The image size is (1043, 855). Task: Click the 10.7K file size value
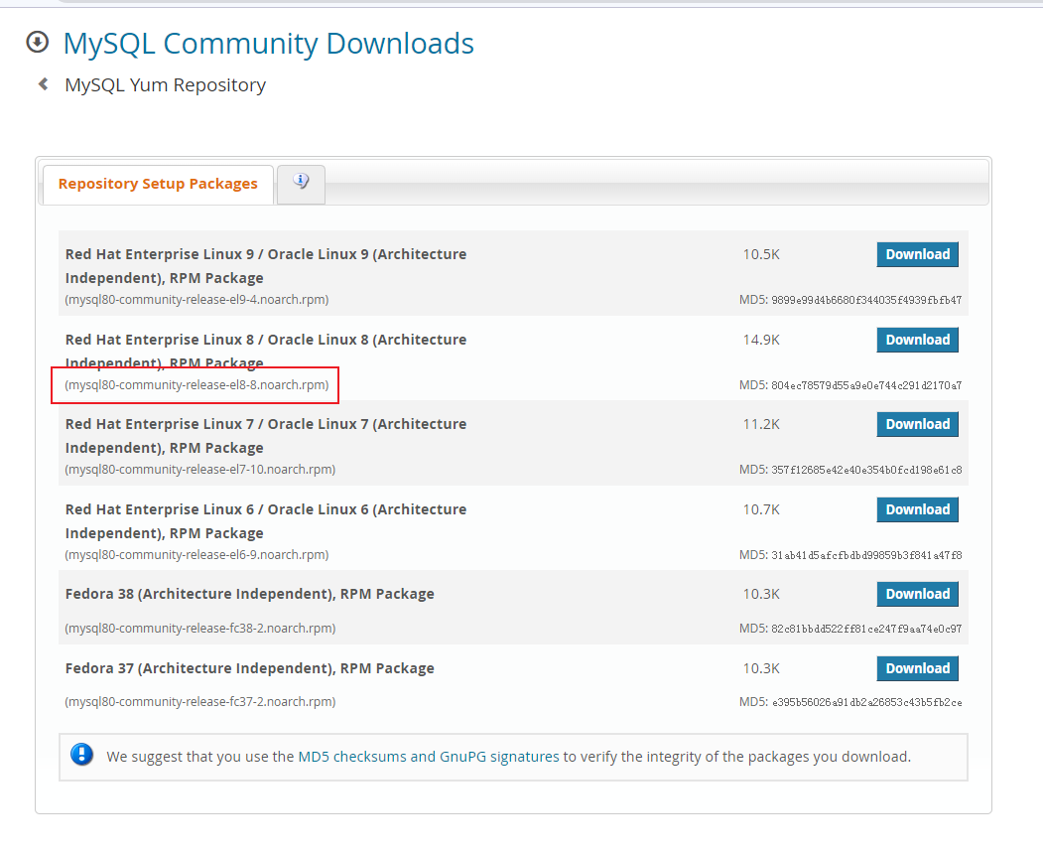click(761, 509)
